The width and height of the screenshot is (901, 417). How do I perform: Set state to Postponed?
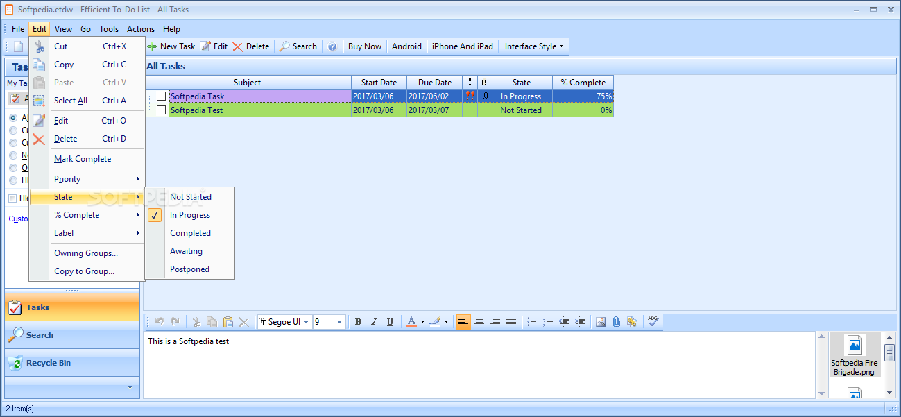[189, 269]
